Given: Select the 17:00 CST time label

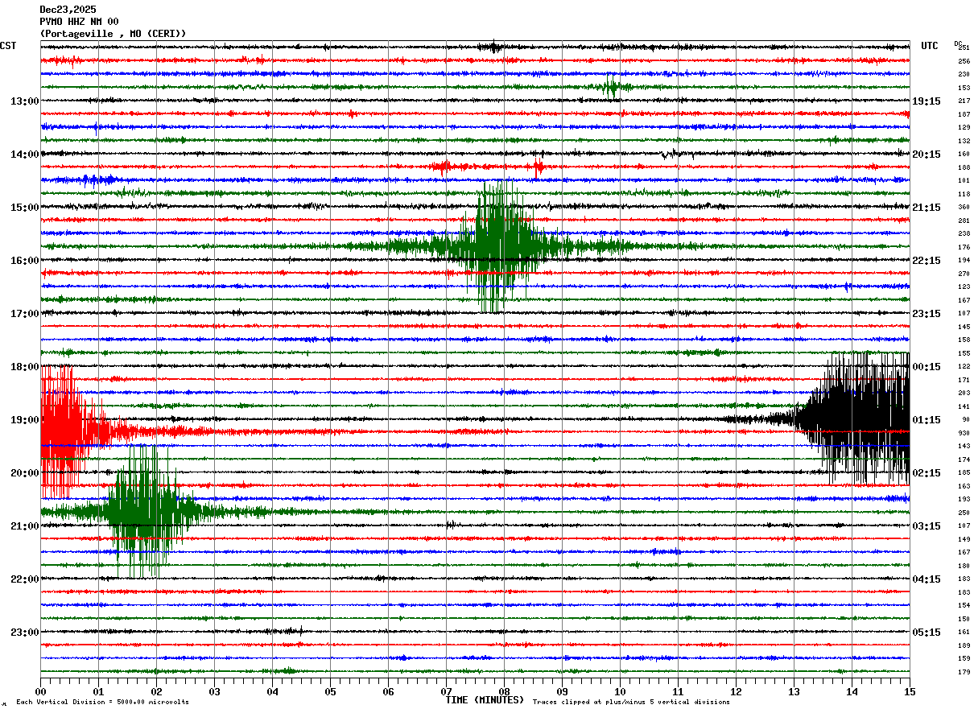Looking at the screenshot, I should point(24,314).
